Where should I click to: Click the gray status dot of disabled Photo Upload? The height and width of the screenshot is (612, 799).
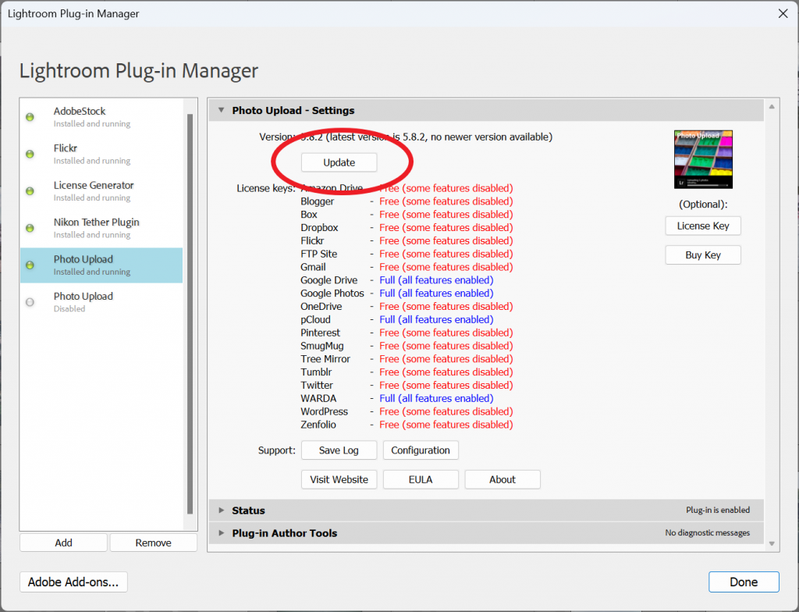coord(30,302)
